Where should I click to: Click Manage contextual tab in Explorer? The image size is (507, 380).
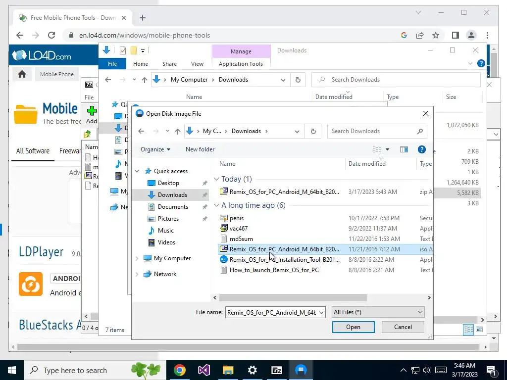[241, 51]
